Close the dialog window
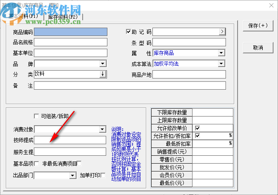Screen dimensions: 278x195 [x=271, y=5]
